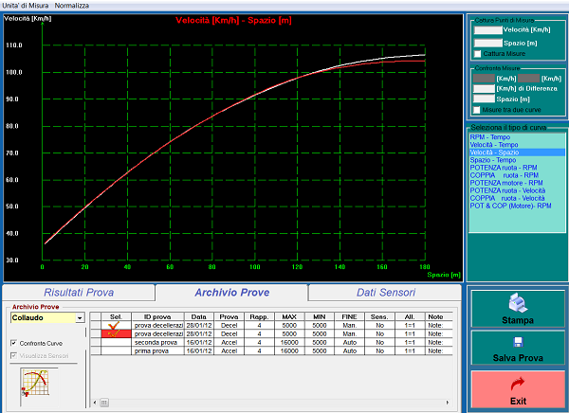Click the horizontal scrollbar thumb under table

click(104, 403)
